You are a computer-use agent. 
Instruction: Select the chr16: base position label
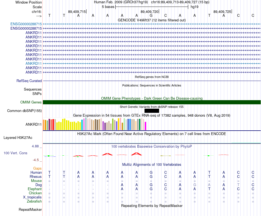(x=37, y=12)
